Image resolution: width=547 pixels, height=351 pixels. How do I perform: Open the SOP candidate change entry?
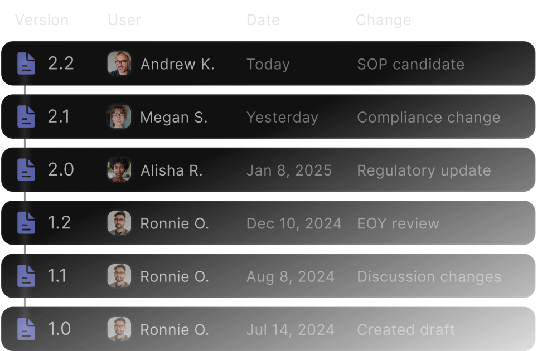[410, 64]
